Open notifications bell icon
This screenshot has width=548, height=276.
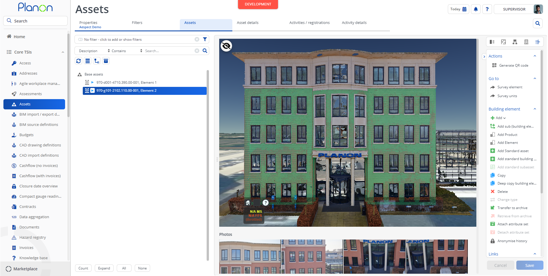(476, 9)
